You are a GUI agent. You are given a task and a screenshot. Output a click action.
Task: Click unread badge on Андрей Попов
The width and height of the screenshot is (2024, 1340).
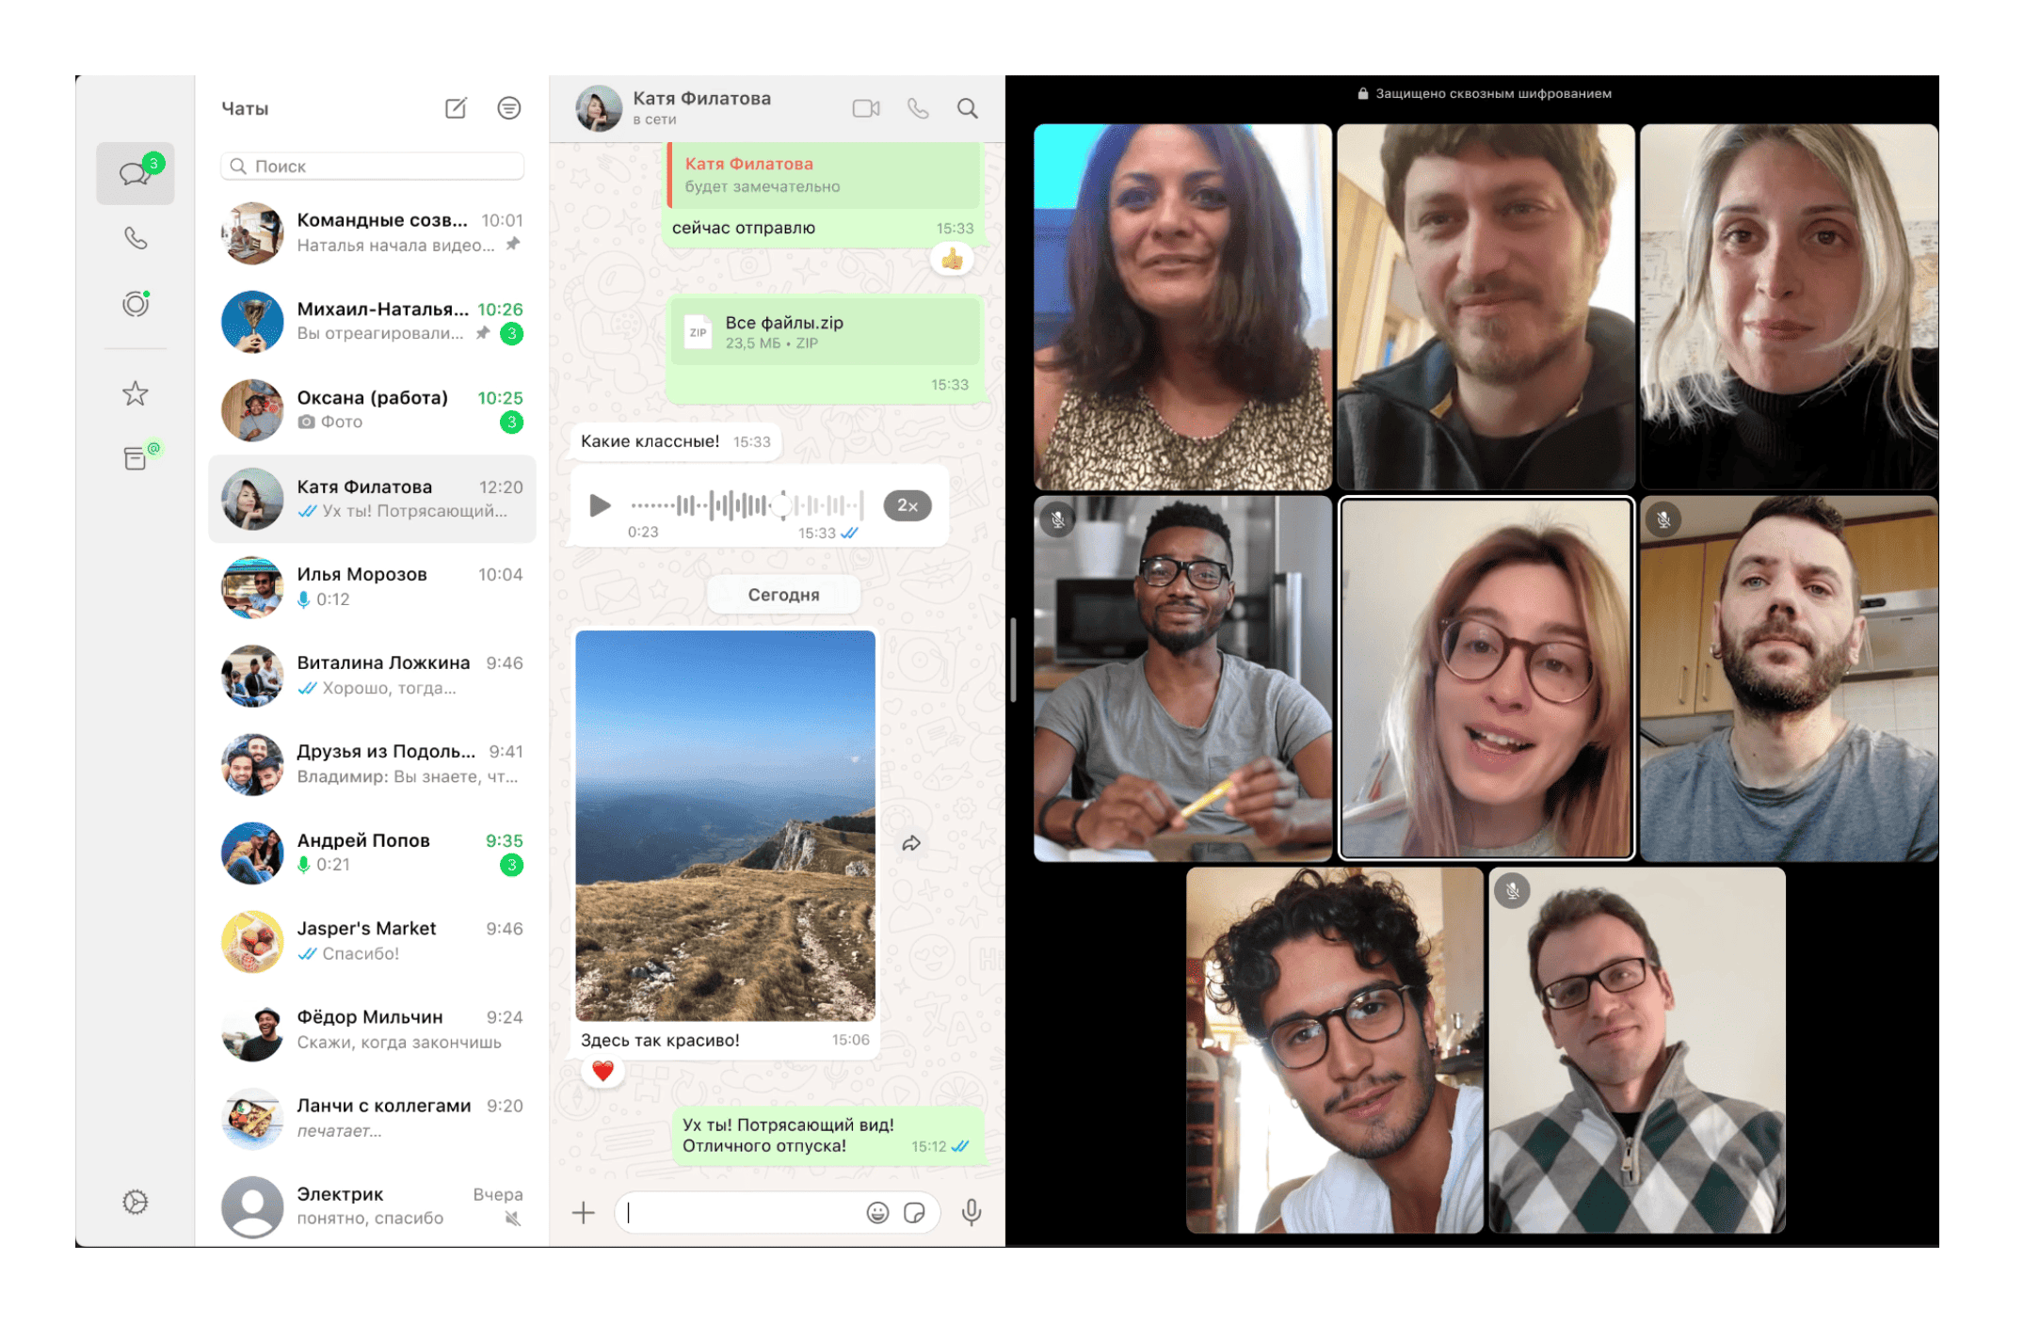tap(511, 865)
